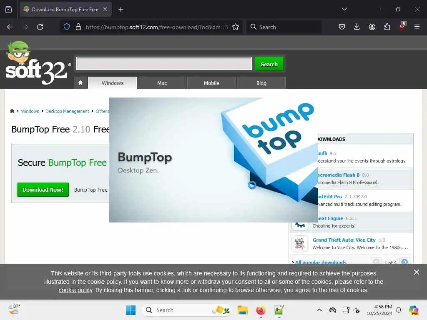Open the Windows breadcrumb link
This screenshot has height=320, width=427.
[x=30, y=111]
